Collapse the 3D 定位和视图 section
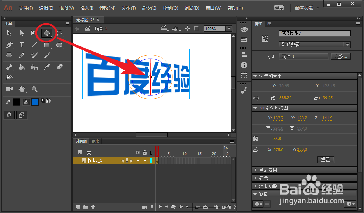This screenshot has height=213, width=364. point(255,108)
